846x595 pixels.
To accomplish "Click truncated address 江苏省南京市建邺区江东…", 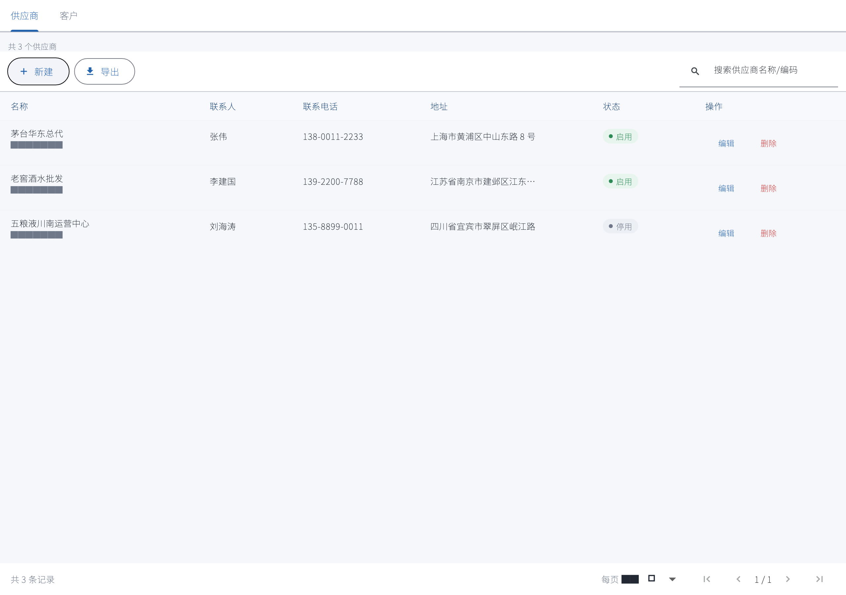I will (x=483, y=182).
